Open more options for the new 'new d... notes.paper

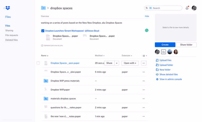click(x=144, y=116)
